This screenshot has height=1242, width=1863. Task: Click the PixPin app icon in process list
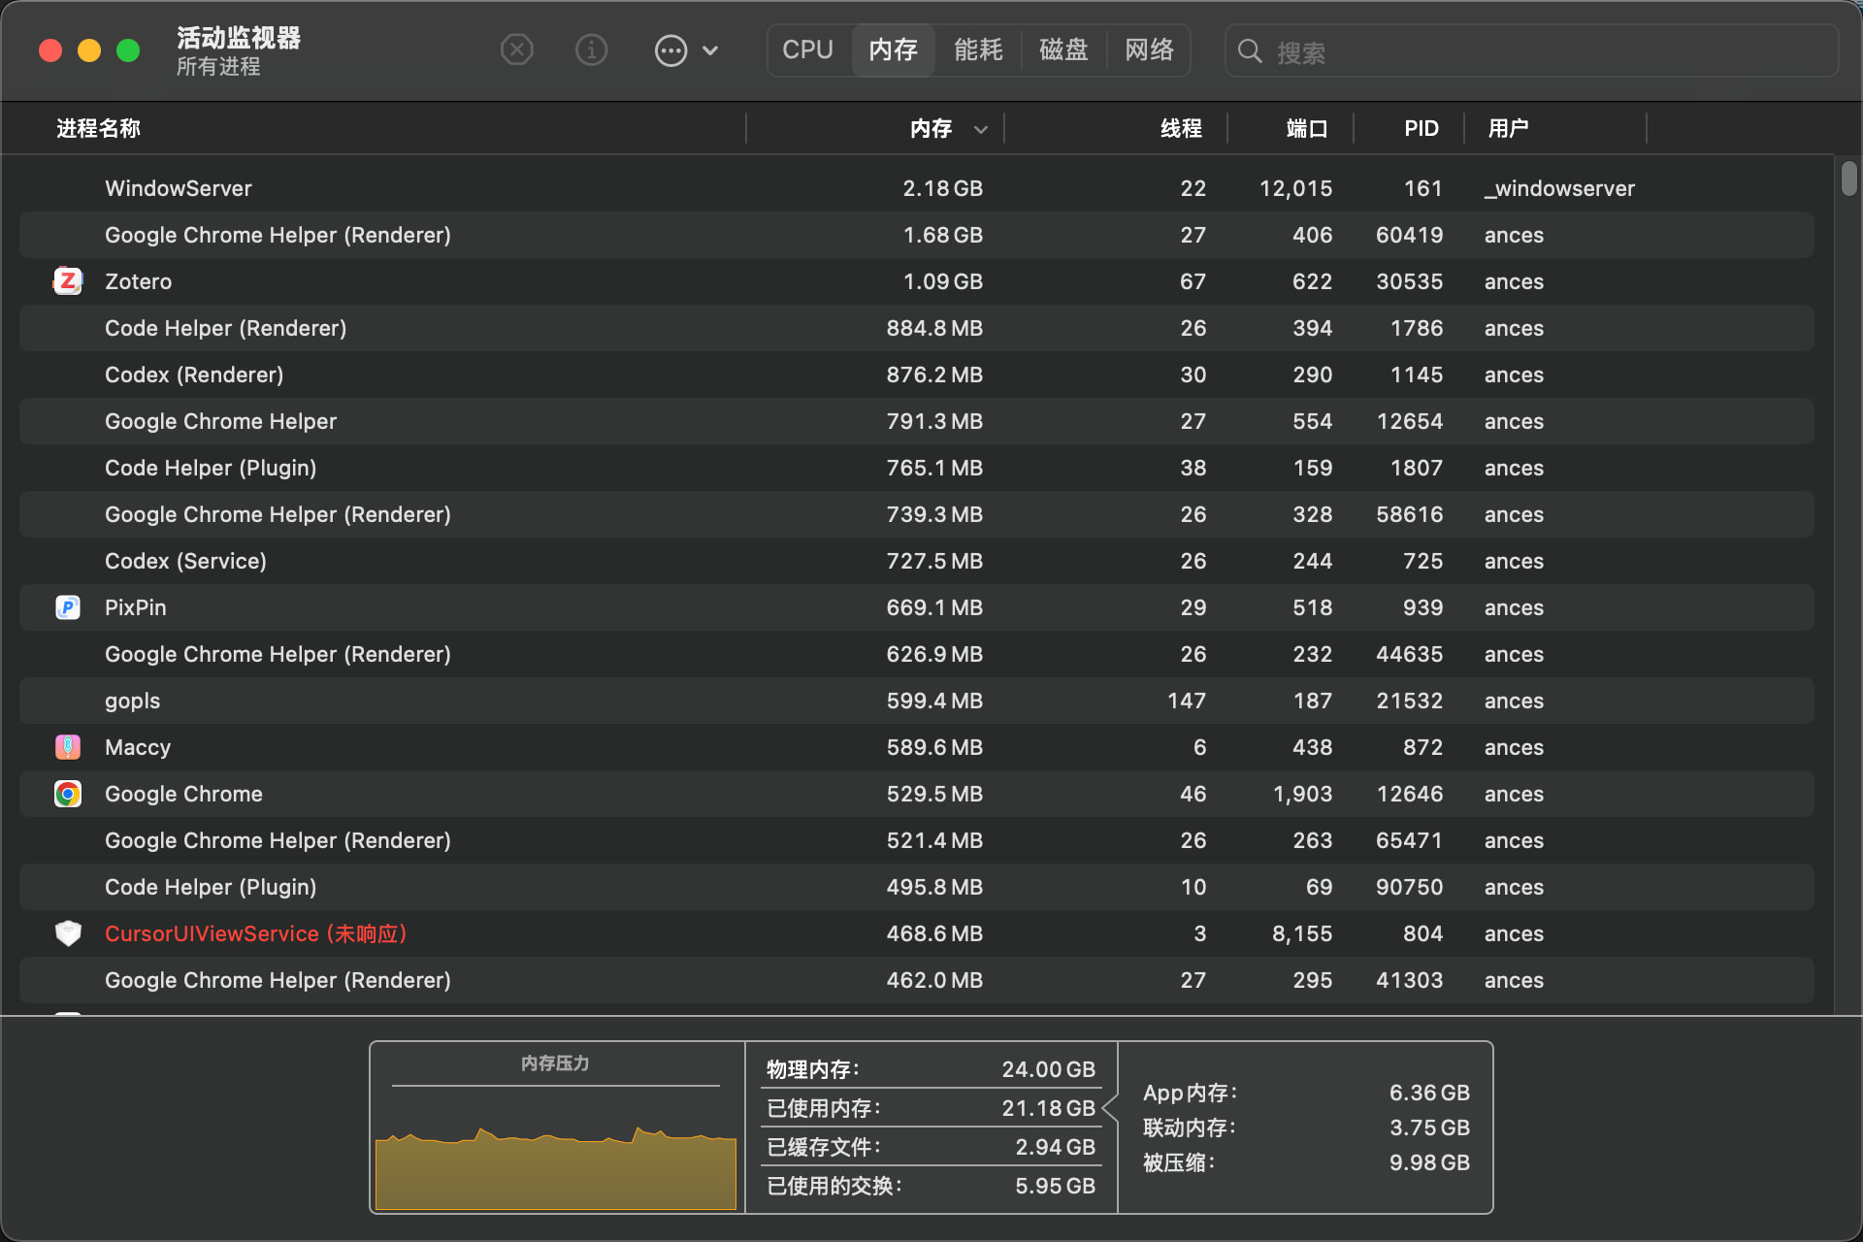pos(68,607)
